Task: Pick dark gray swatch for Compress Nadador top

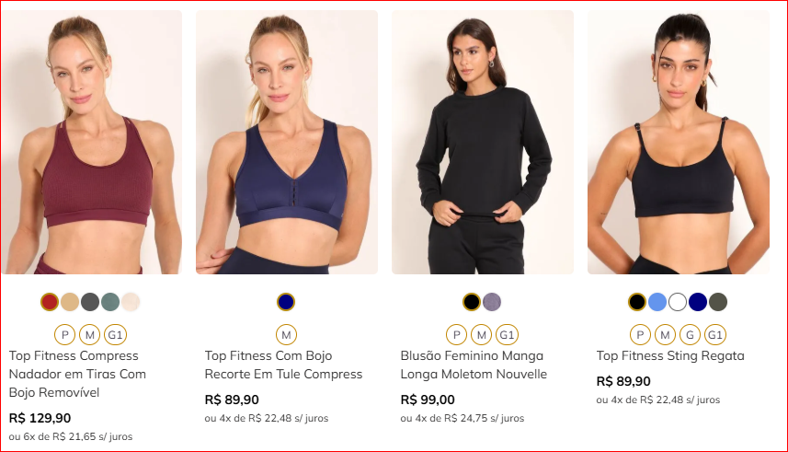Action: tap(90, 302)
